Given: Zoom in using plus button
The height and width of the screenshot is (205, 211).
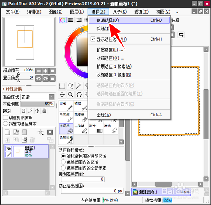Looking at the screenshot, I should (46, 71).
